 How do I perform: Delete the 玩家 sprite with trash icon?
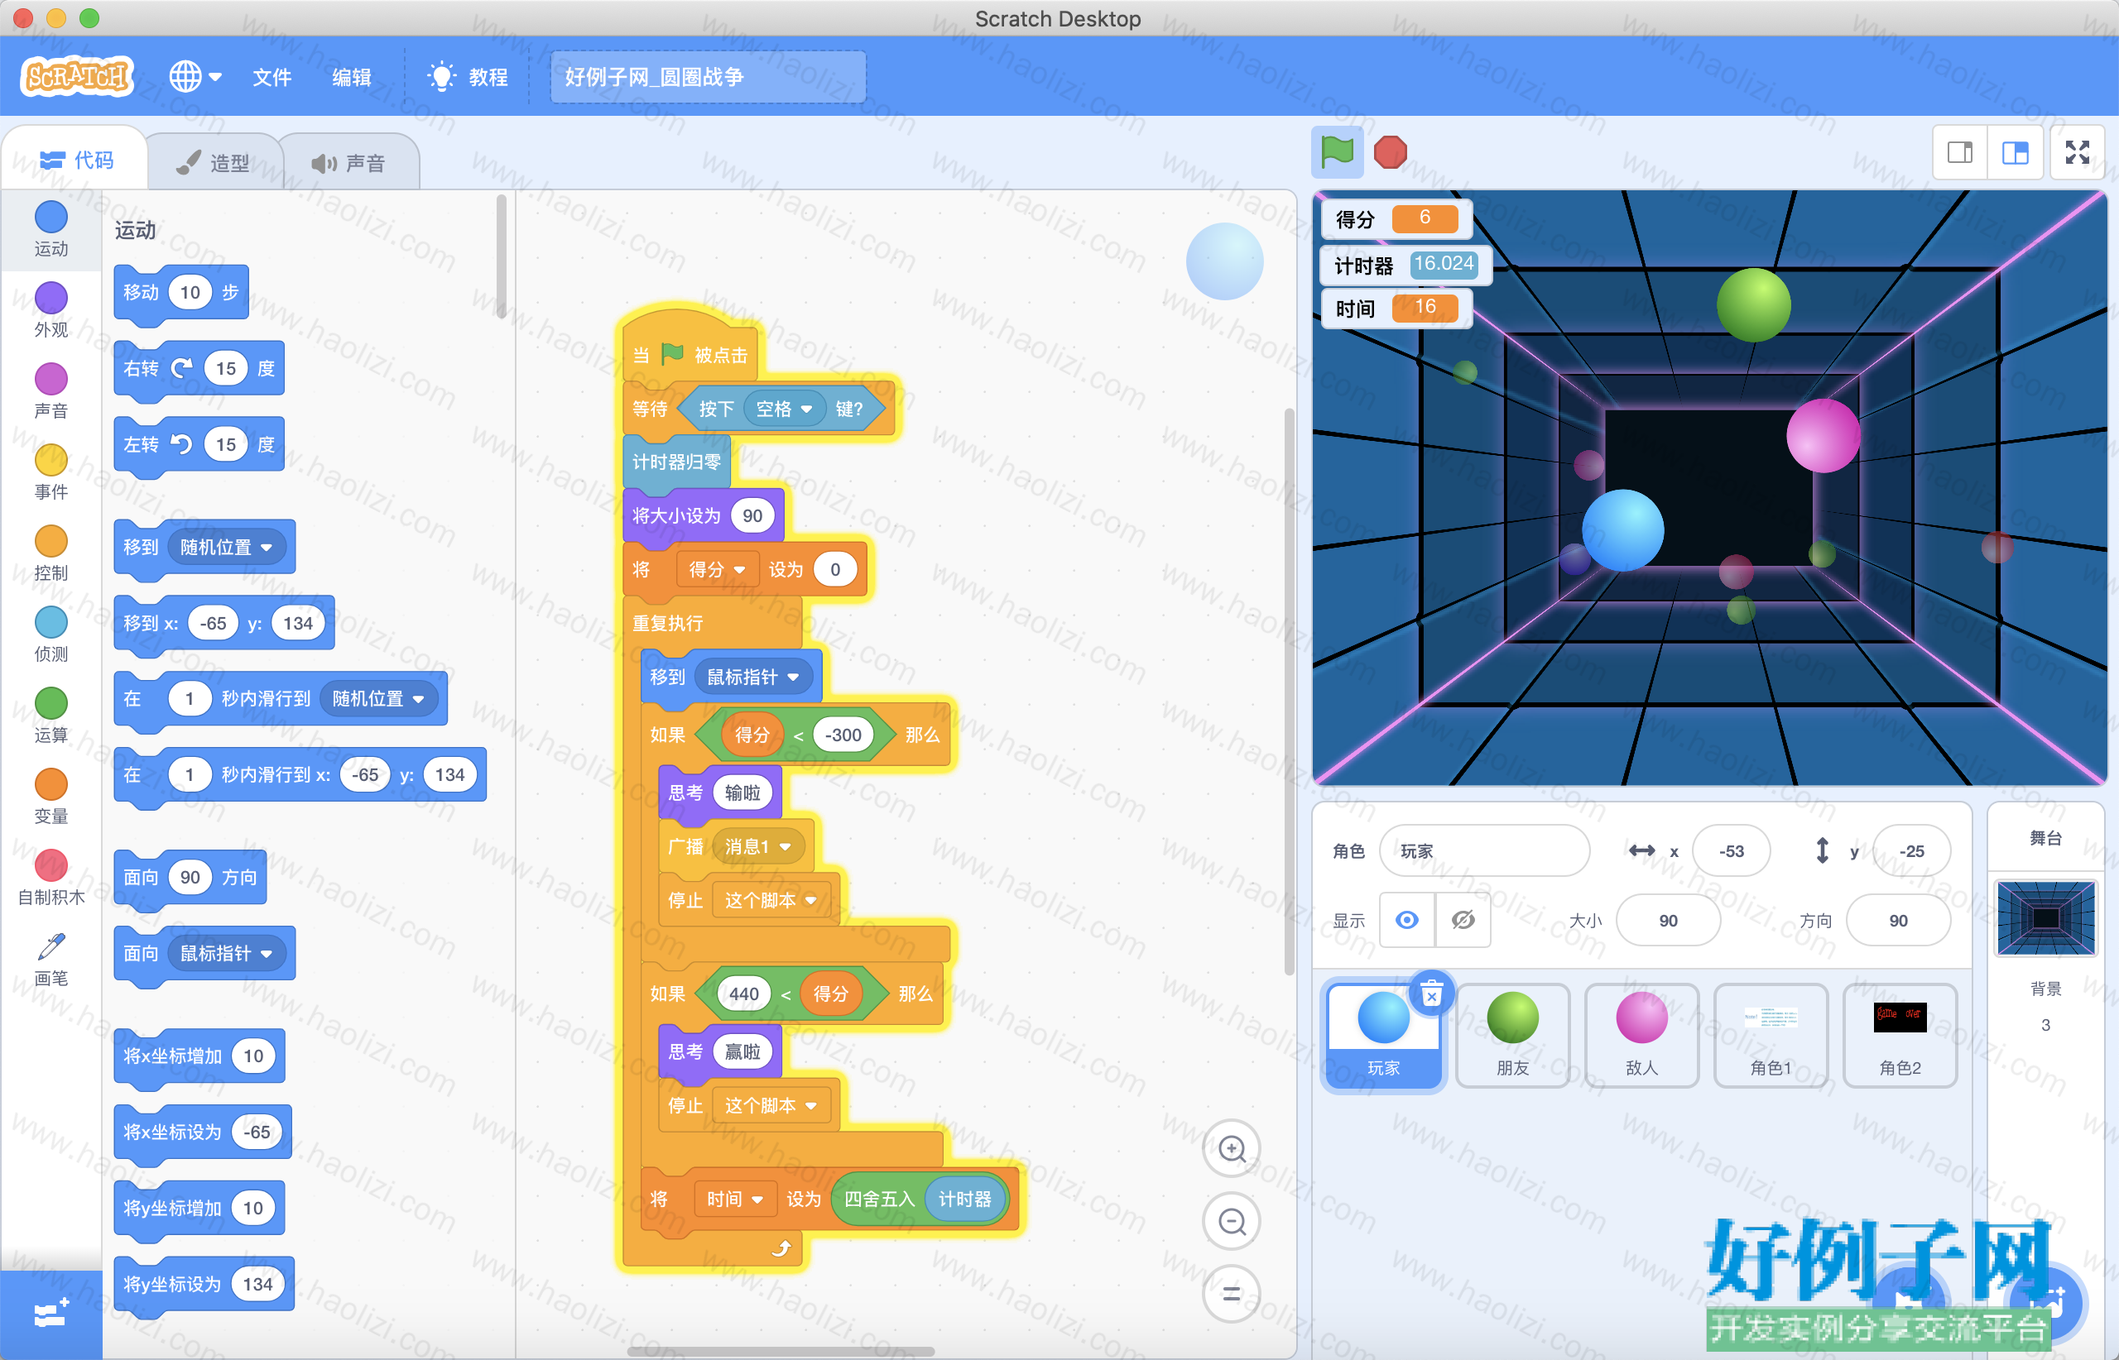[x=1431, y=994]
